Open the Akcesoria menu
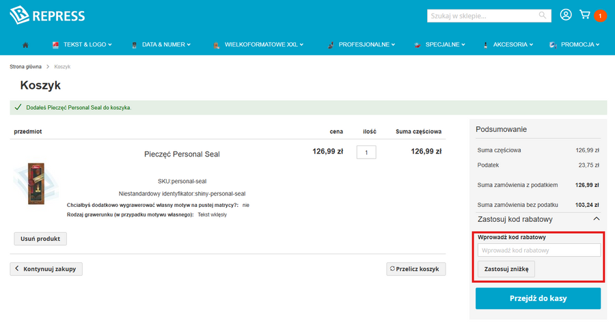Screen dimensions: 615x323 (x=506, y=45)
